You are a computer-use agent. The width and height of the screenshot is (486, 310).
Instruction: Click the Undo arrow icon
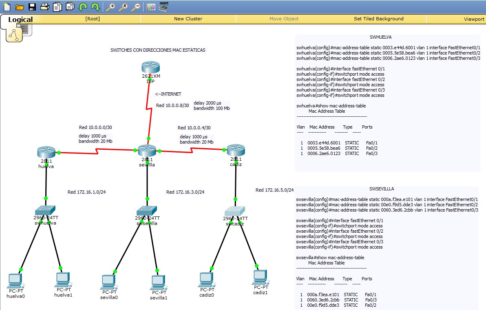pos(82,7)
